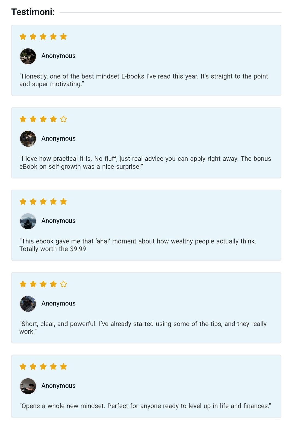This screenshot has height=427, width=295.
Task: Click the avatar beside the "I love how practical" review
Action: (x=28, y=139)
